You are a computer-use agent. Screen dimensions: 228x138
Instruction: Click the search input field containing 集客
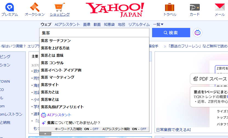click(x=94, y=33)
